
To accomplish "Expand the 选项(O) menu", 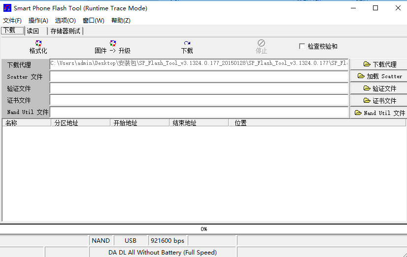I will [66, 21].
